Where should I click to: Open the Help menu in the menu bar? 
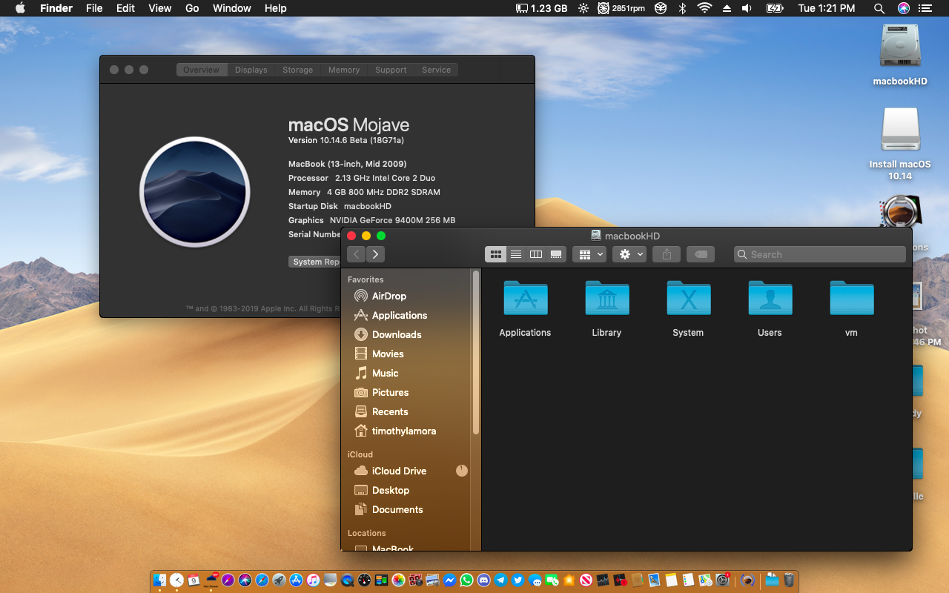click(x=276, y=8)
